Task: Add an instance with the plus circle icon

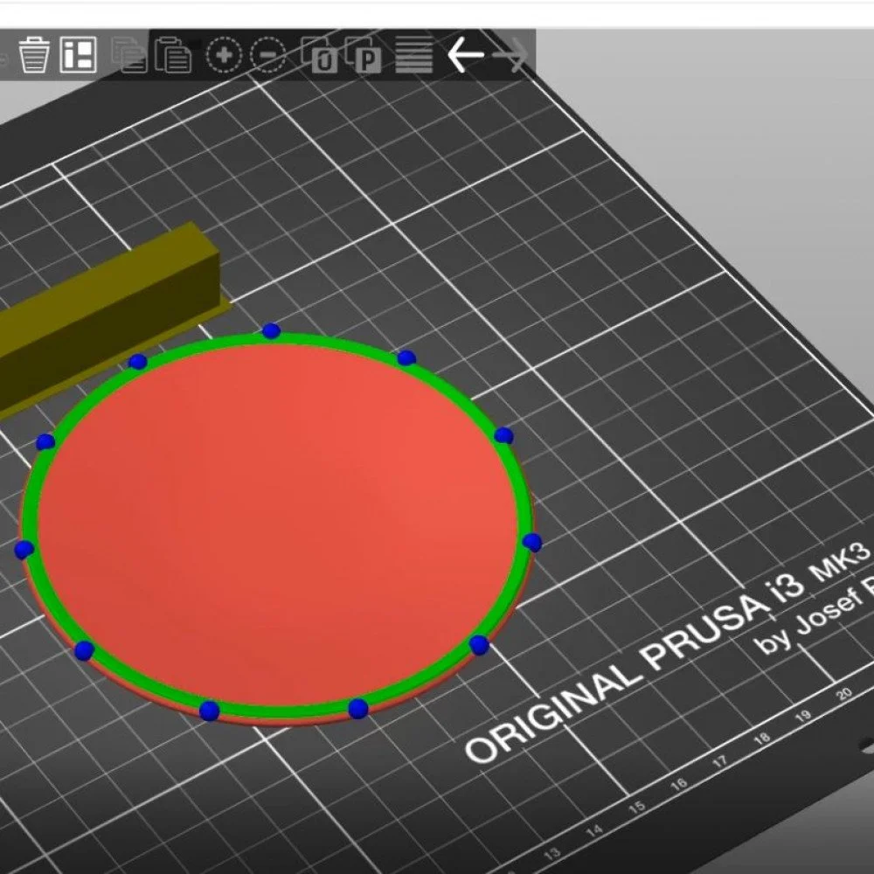Action: [224, 54]
